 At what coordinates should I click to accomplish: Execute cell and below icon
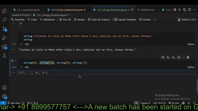(173, 57)
